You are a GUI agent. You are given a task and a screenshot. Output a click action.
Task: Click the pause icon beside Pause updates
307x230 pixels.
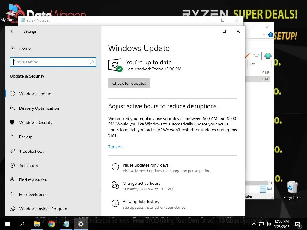click(x=115, y=167)
